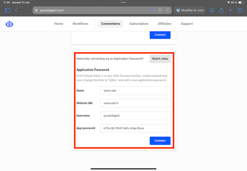The height and width of the screenshot is (171, 247).
Task: Click the 'Username' label
Action: point(83,116)
